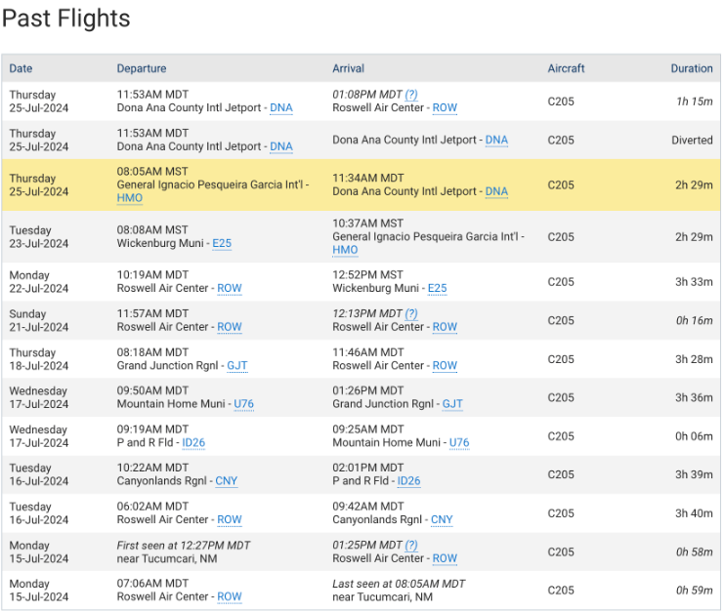Click the question mark beside 12:13PM MDT
This screenshot has width=724, height=612.
pyautogui.click(x=411, y=313)
